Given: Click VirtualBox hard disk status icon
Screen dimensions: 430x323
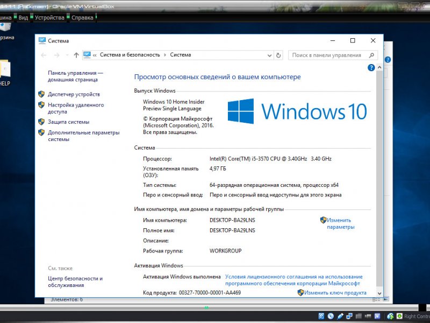Looking at the screenshot, I should [x=321, y=317].
